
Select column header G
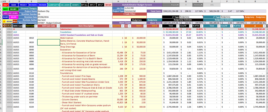pos(86,1)
